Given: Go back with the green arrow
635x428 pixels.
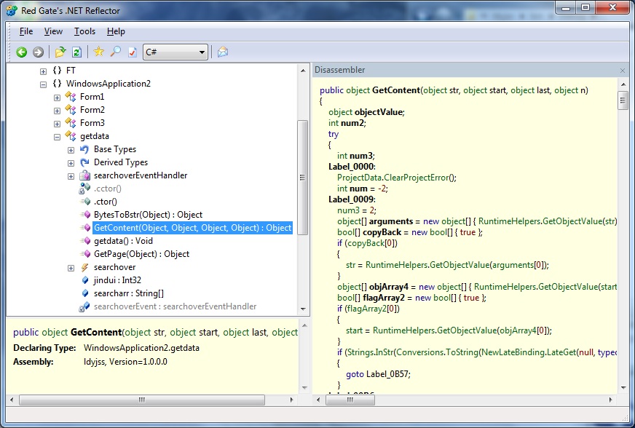Looking at the screenshot, I should (21, 52).
